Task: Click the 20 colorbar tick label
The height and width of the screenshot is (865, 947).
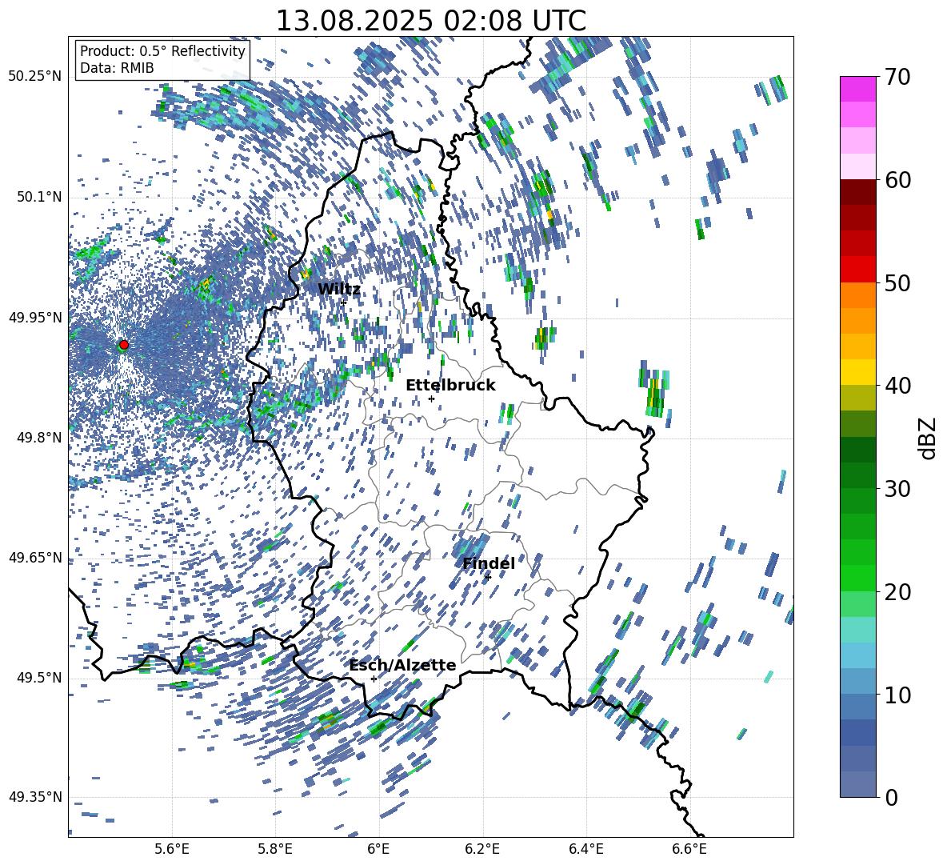Action: click(897, 592)
